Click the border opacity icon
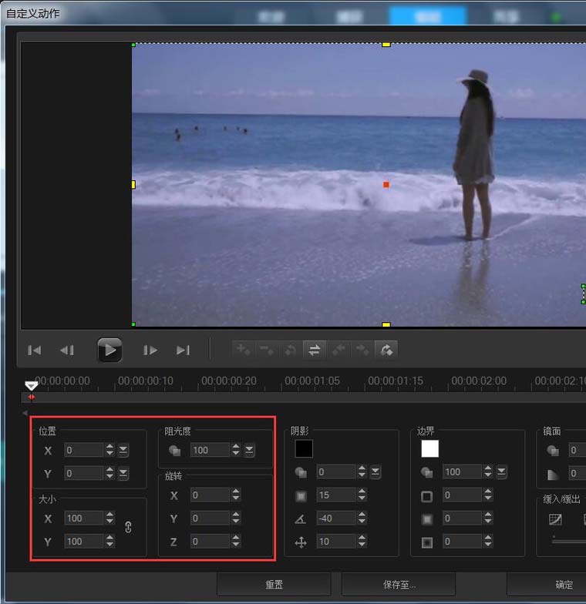This screenshot has height=604, width=586. tap(427, 471)
